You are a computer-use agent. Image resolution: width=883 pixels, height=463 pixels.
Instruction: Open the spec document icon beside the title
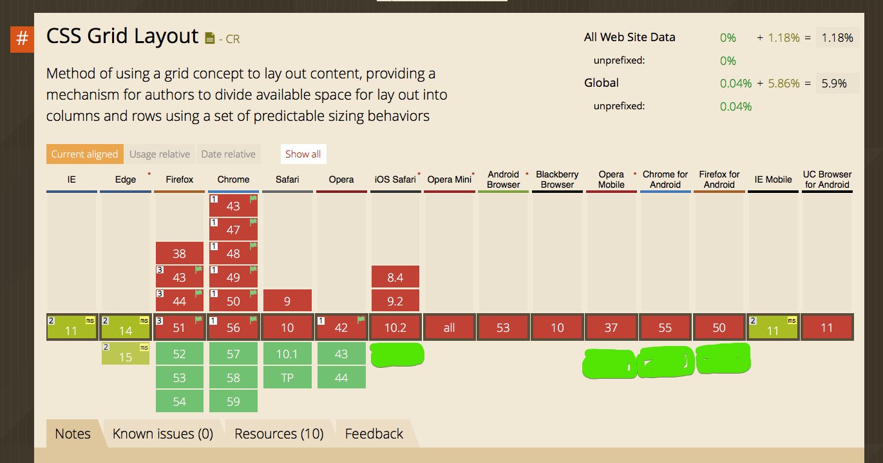tap(209, 39)
